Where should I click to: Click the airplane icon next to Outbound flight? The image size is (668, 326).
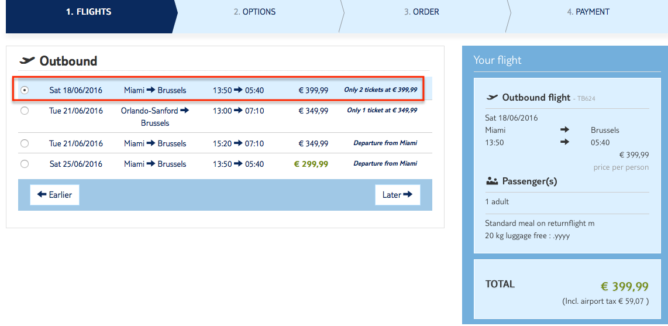(492, 97)
